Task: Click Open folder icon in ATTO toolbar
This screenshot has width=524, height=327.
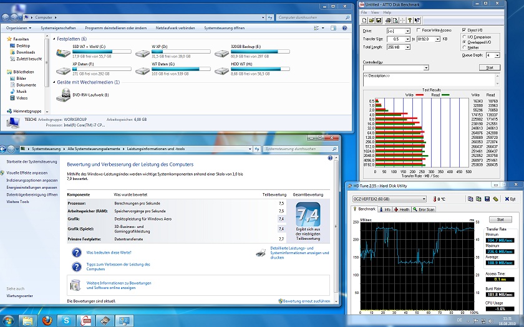Action: click(x=372, y=21)
